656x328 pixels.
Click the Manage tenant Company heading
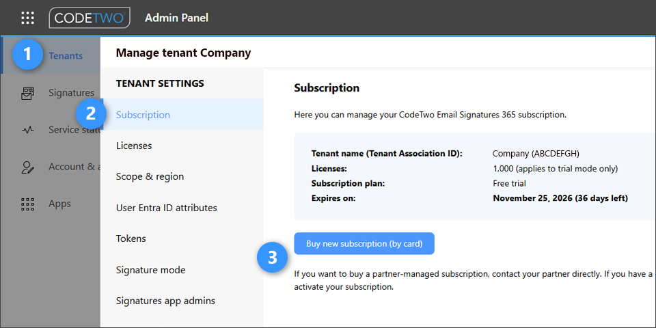pos(183,53)
